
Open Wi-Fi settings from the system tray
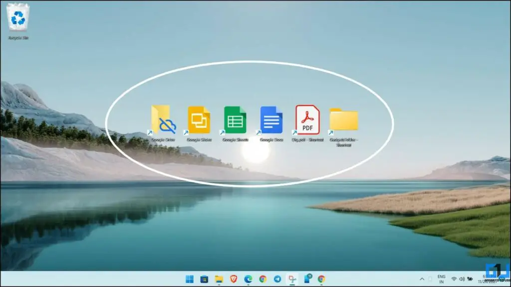coord(454,279)
